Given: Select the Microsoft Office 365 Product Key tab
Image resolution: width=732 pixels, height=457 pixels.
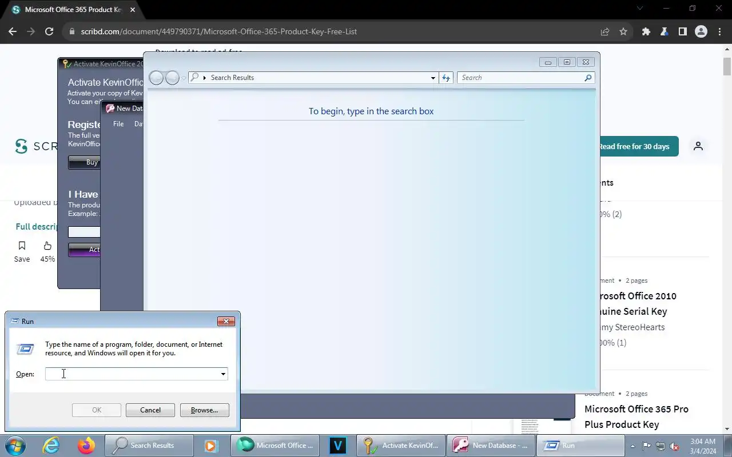Looking at the screenshot, I should 73,10.
